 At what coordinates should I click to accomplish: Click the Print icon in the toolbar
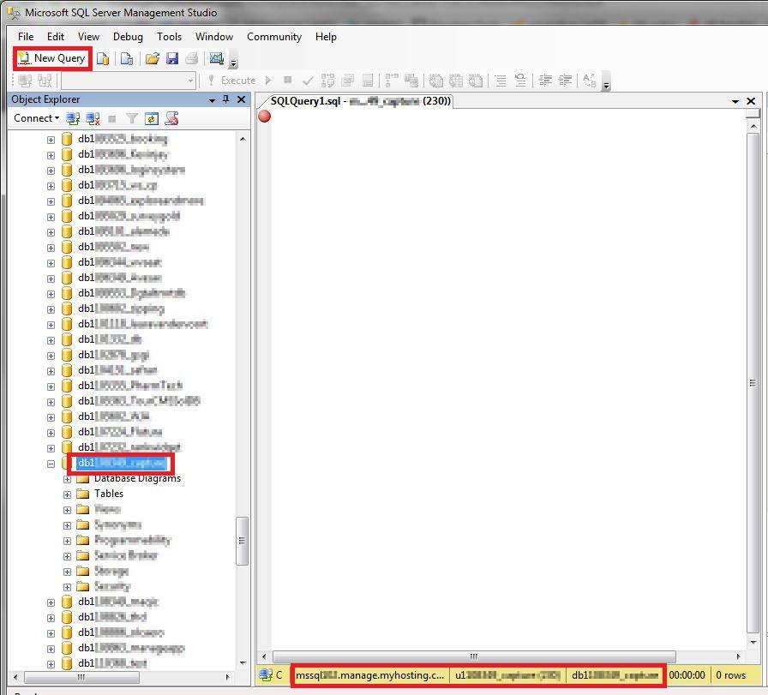pos(191,59)
